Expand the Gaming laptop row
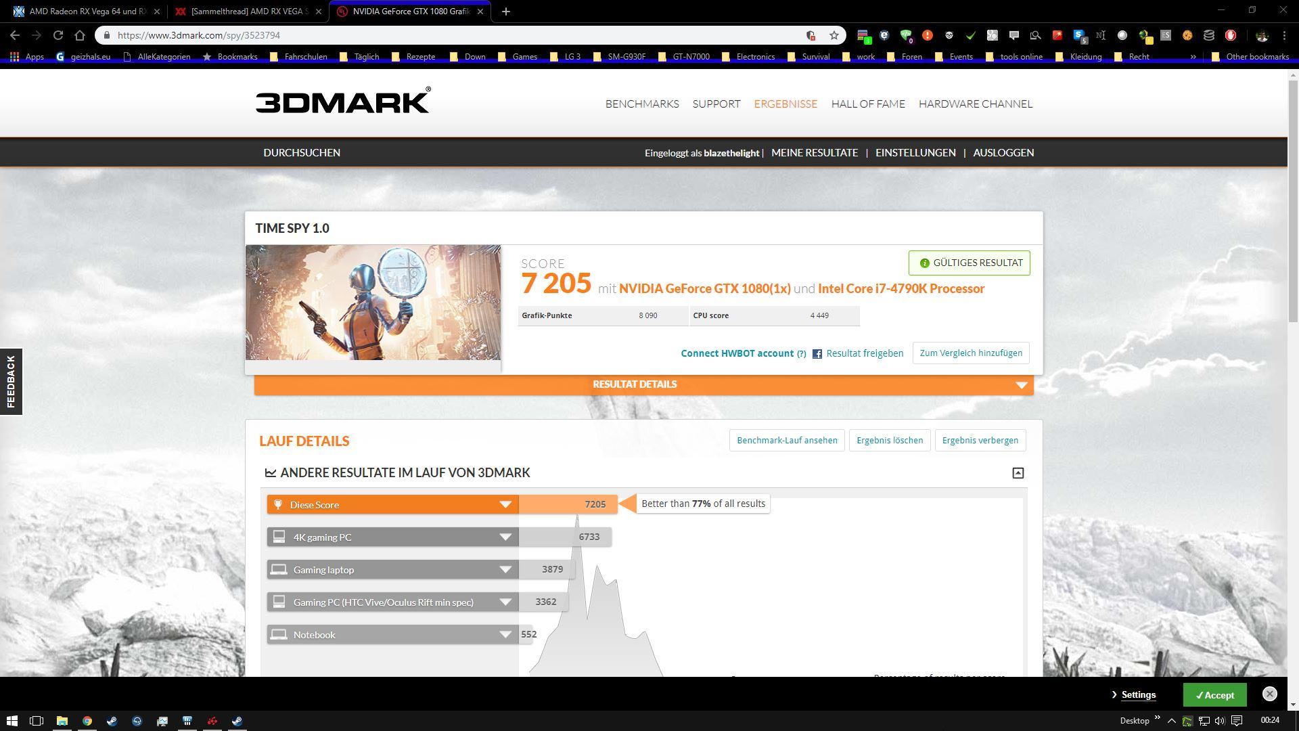The height and width of the screenshot is (731, 1299). (505, 570)
